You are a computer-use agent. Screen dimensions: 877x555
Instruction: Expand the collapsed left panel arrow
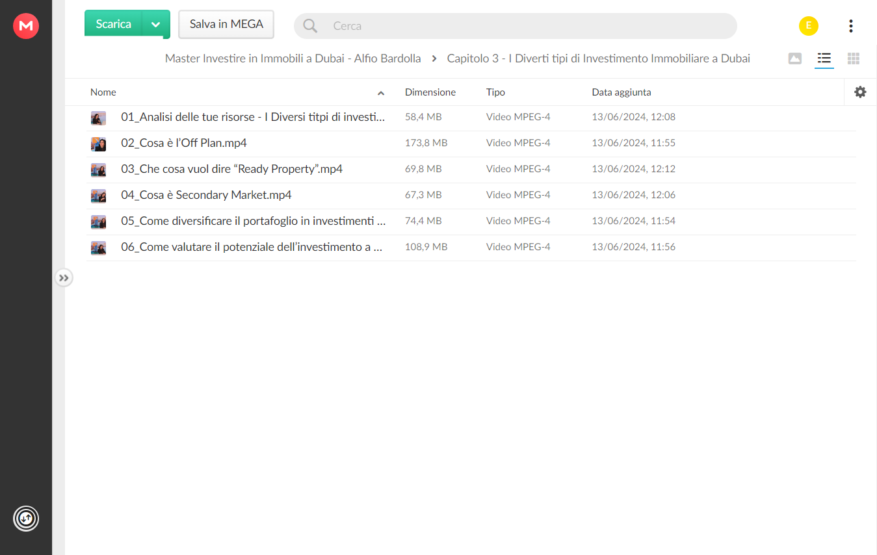(x=64, y=278)
